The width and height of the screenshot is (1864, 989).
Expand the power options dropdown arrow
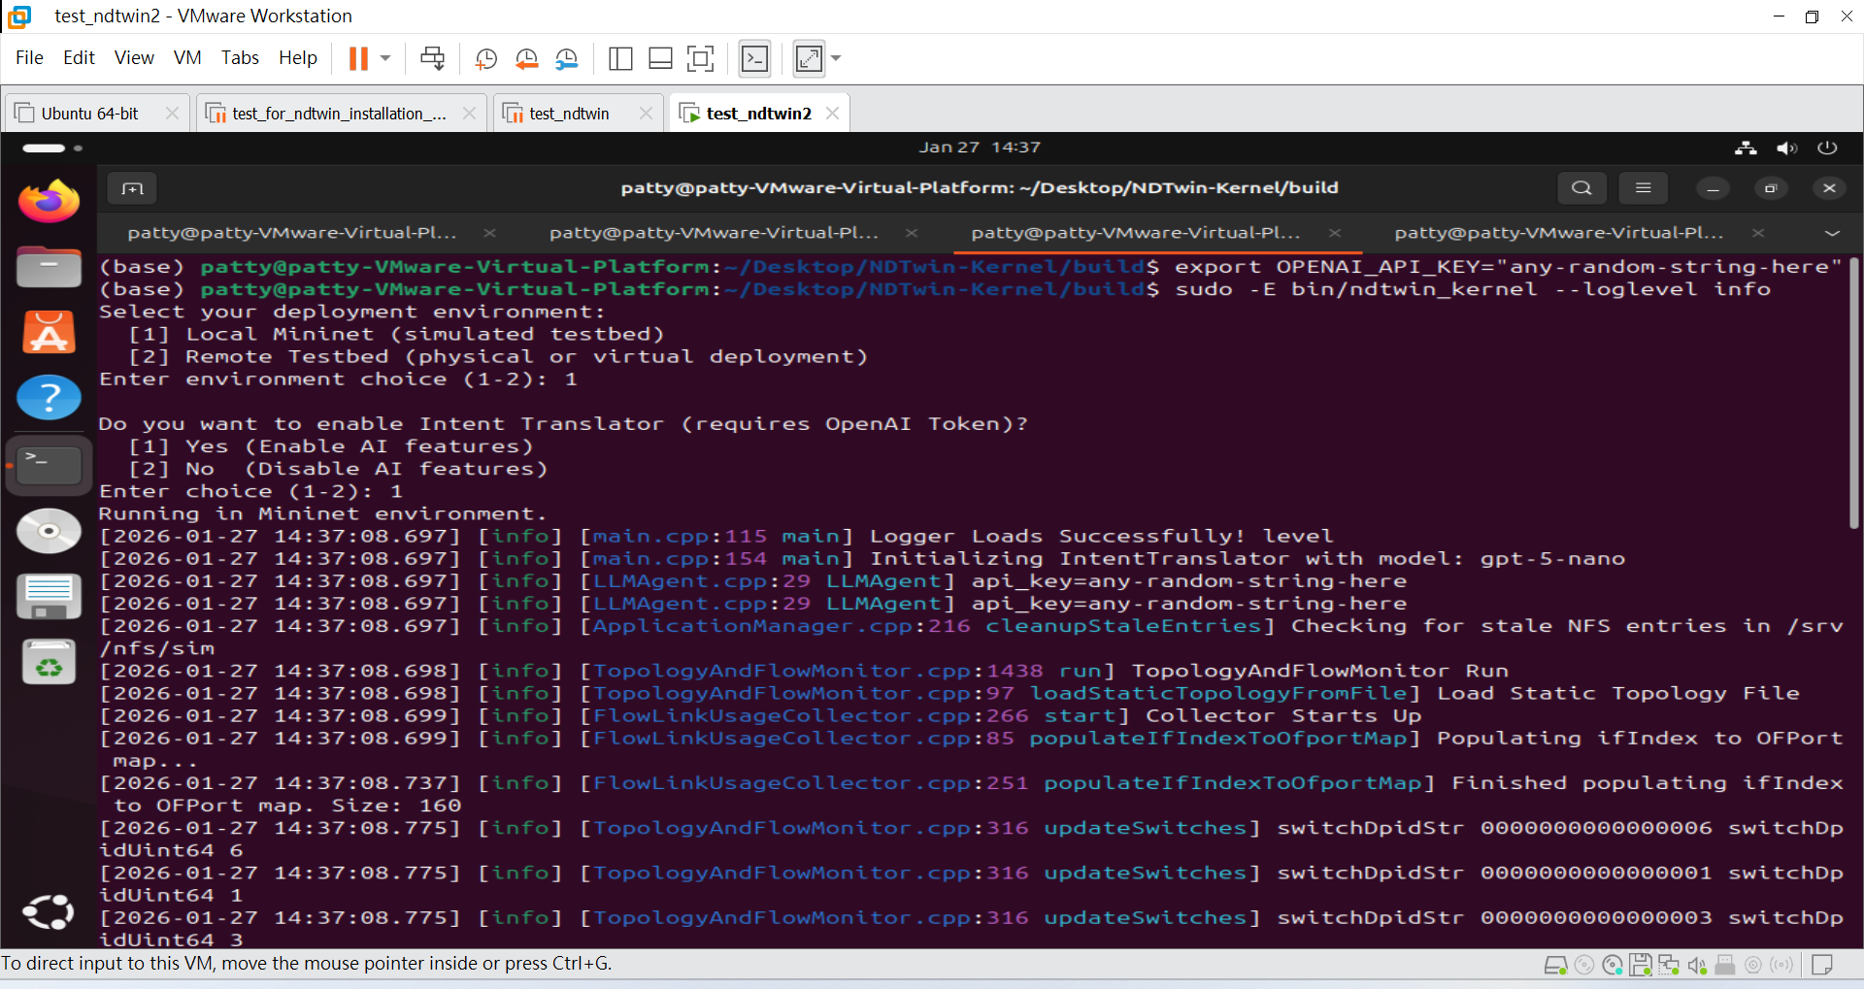tap(385, 59)
